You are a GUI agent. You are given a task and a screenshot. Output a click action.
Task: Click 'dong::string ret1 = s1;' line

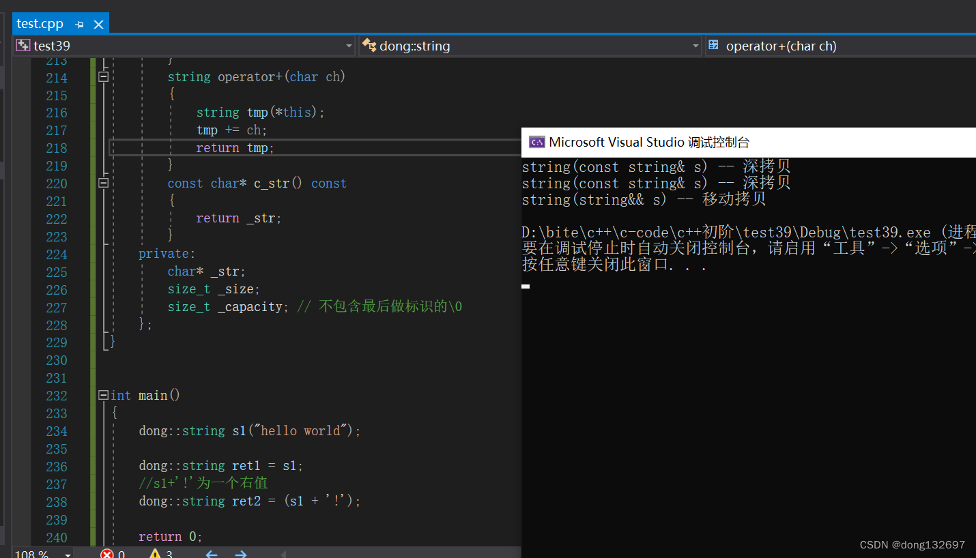pyautogui.click(x=221, y=466)
